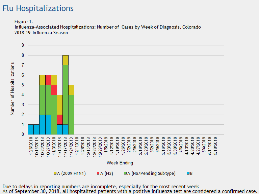Click the red segment of the 11/3/2018 bar

point(54,90)
